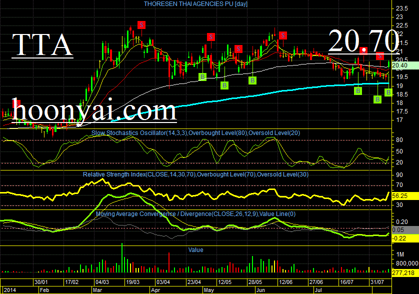Screen dimensions: 419x294
Task: Select the 27/06 date on time axis
Action: pyautogui.click(x=316, y=282)
